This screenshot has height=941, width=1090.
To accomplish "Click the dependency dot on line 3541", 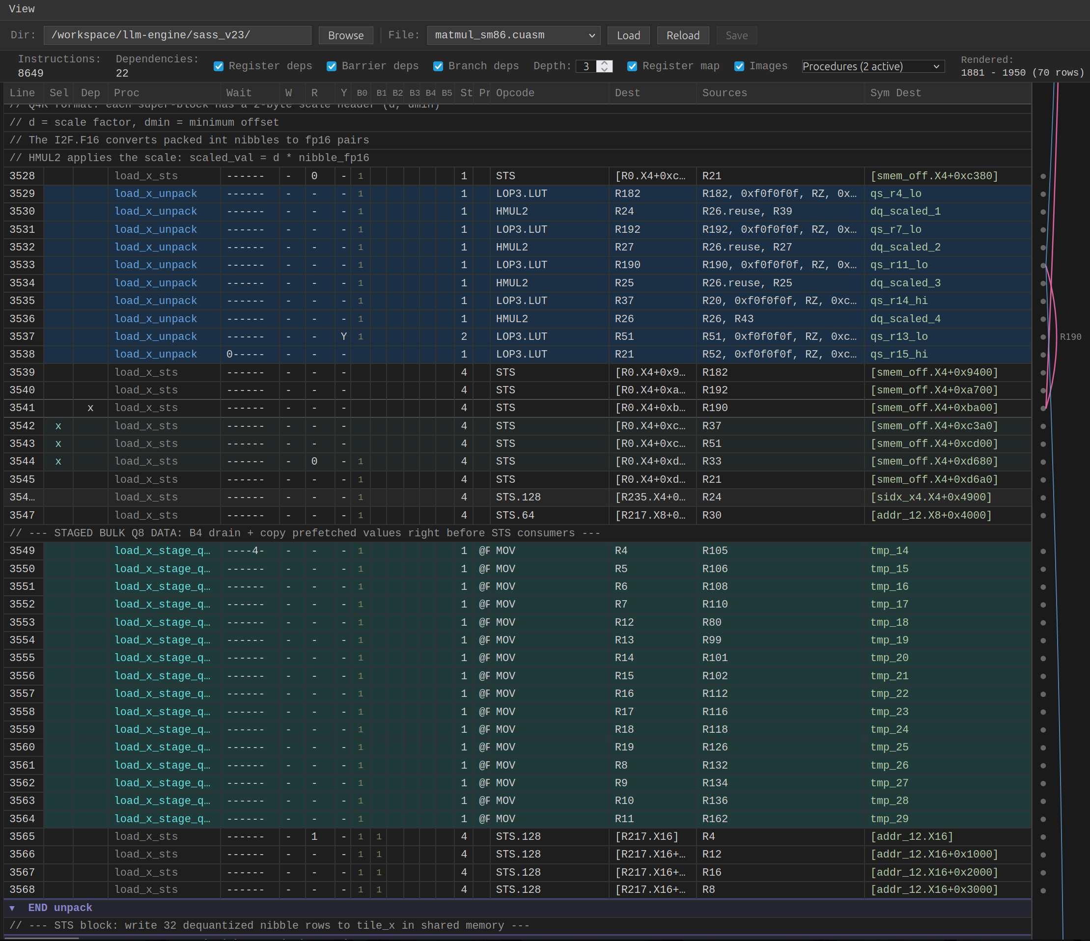I will coord(1043,408).
